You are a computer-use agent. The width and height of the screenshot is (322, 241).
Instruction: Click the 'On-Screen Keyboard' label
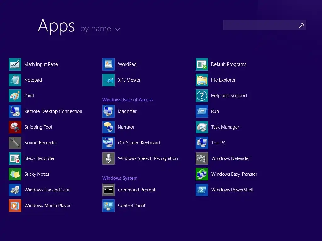[139, 143]
